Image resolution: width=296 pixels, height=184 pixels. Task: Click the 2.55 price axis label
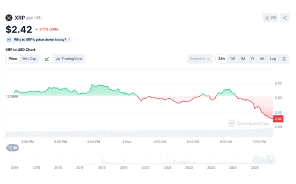point(278,84)
